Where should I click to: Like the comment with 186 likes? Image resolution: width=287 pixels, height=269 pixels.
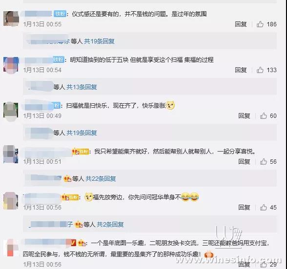point(260,24)
